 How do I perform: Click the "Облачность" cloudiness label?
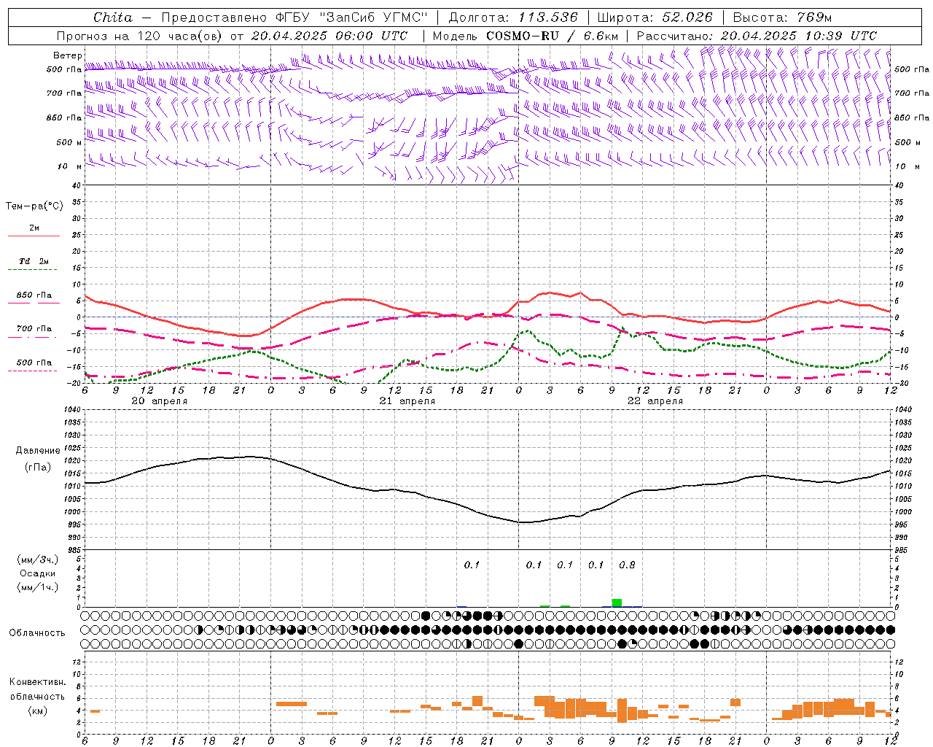[x=37, y=633]
